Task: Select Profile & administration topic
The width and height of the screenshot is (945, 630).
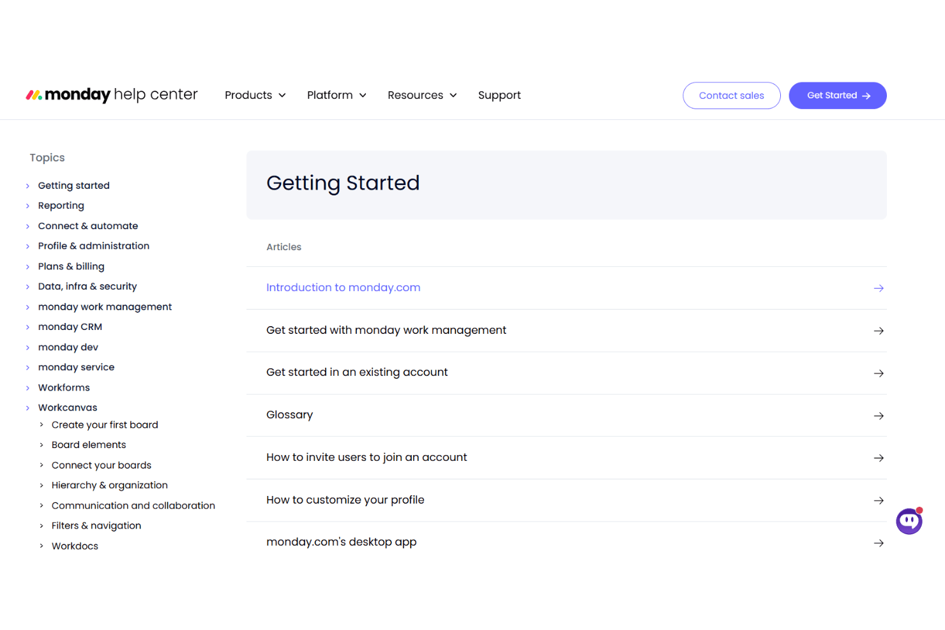Action: point(94,246)
